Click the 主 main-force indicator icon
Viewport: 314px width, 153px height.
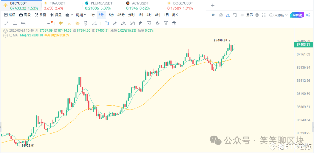(61, 23)
